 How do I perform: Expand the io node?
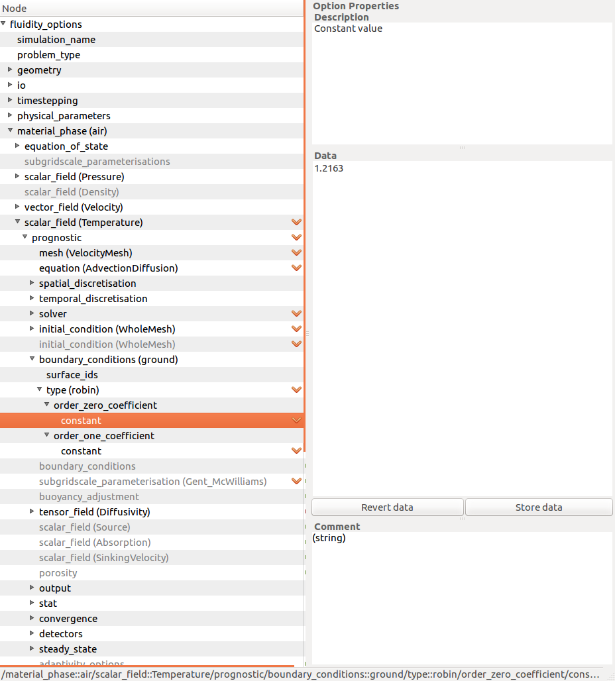pos(10,85)
